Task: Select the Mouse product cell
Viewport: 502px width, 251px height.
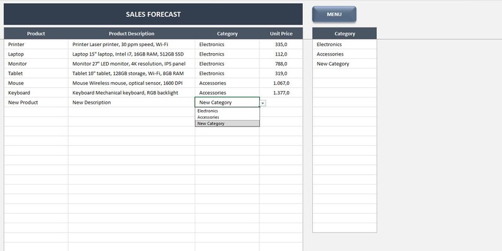Action: pos(36,83)
